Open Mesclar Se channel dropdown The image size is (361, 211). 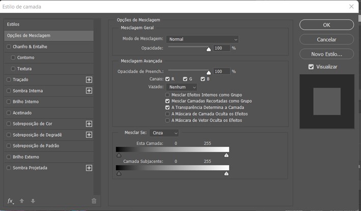[x=164, y=133]
